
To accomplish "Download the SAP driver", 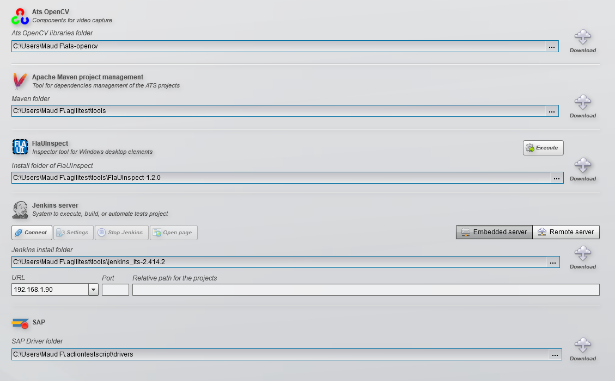I will 583,349.
